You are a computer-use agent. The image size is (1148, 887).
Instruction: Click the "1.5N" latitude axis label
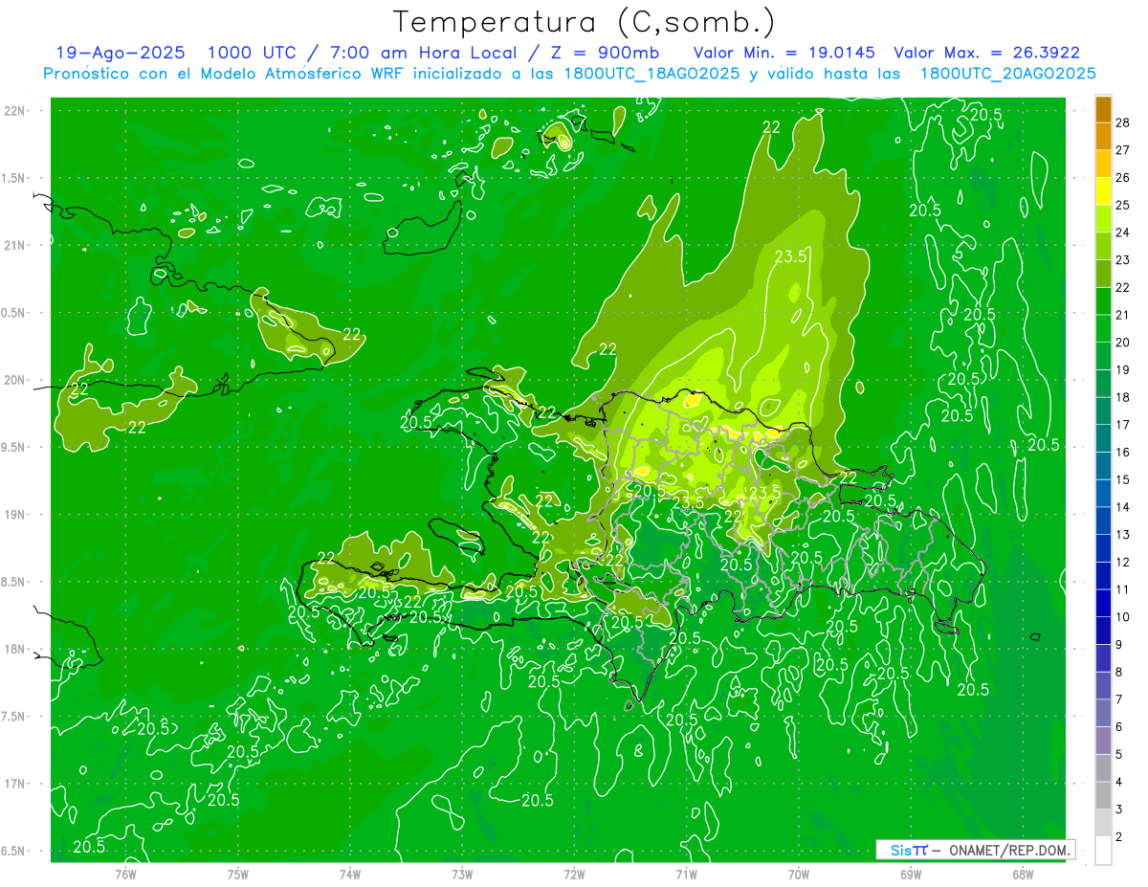tap(14, 178)
